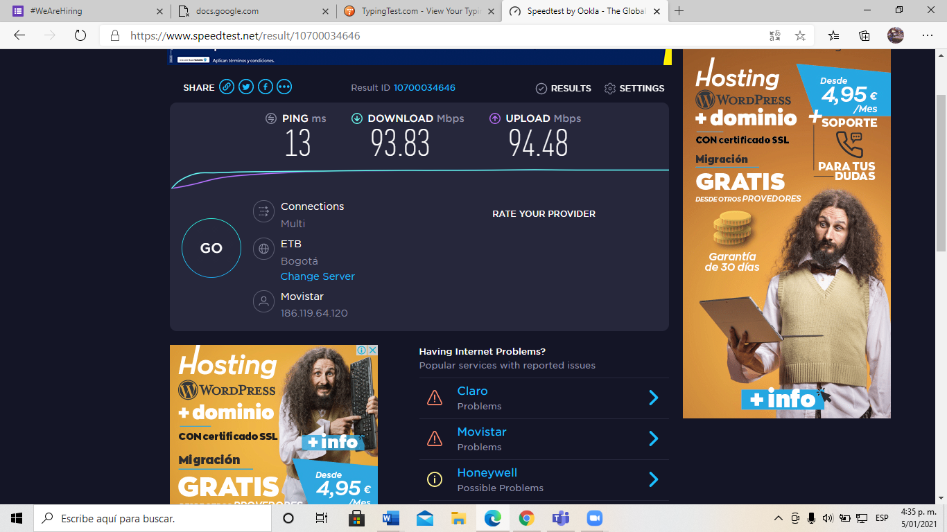Screen dimensions: 947x532
Task: Open the Results page
Action: pyautogui.click(x=564, y=88)
